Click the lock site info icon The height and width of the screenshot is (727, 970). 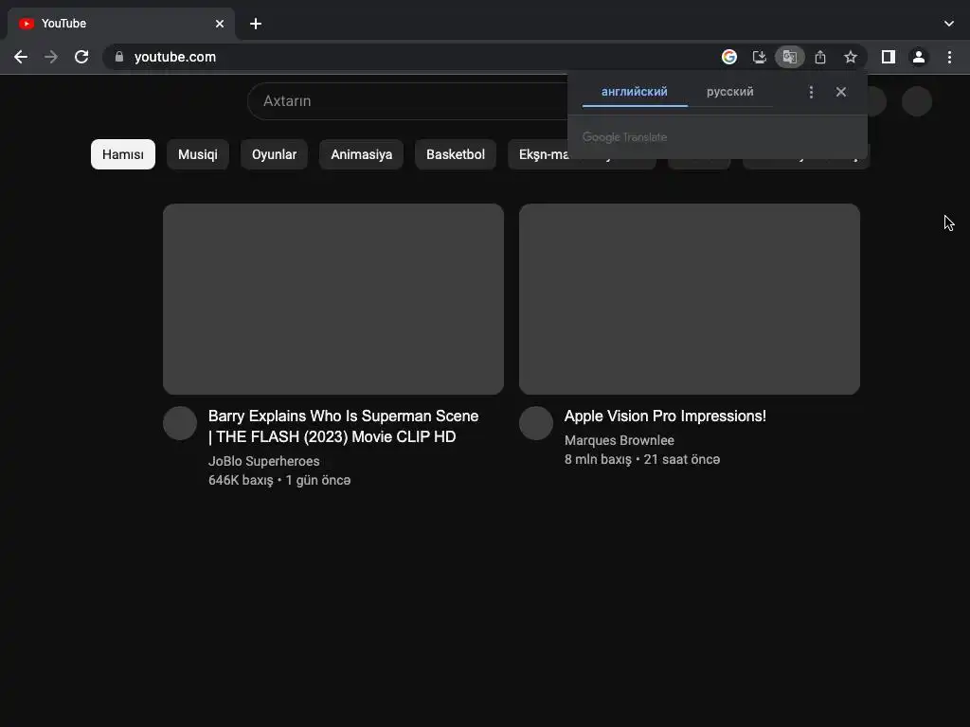119,57
